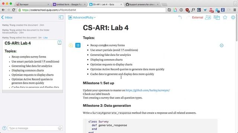The image size is (238, 133).
Task: Click 'Optimize requests to display charts' in document
Action: [111, 64]
